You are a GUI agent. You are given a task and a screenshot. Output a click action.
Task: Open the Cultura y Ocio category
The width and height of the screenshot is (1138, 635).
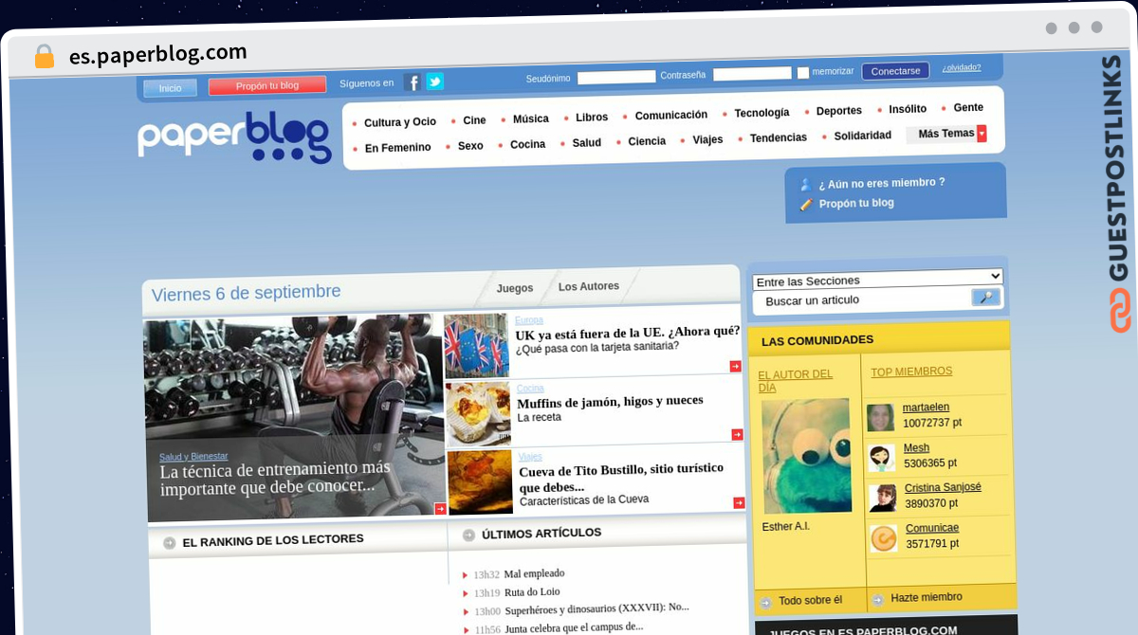coord(400,122)
